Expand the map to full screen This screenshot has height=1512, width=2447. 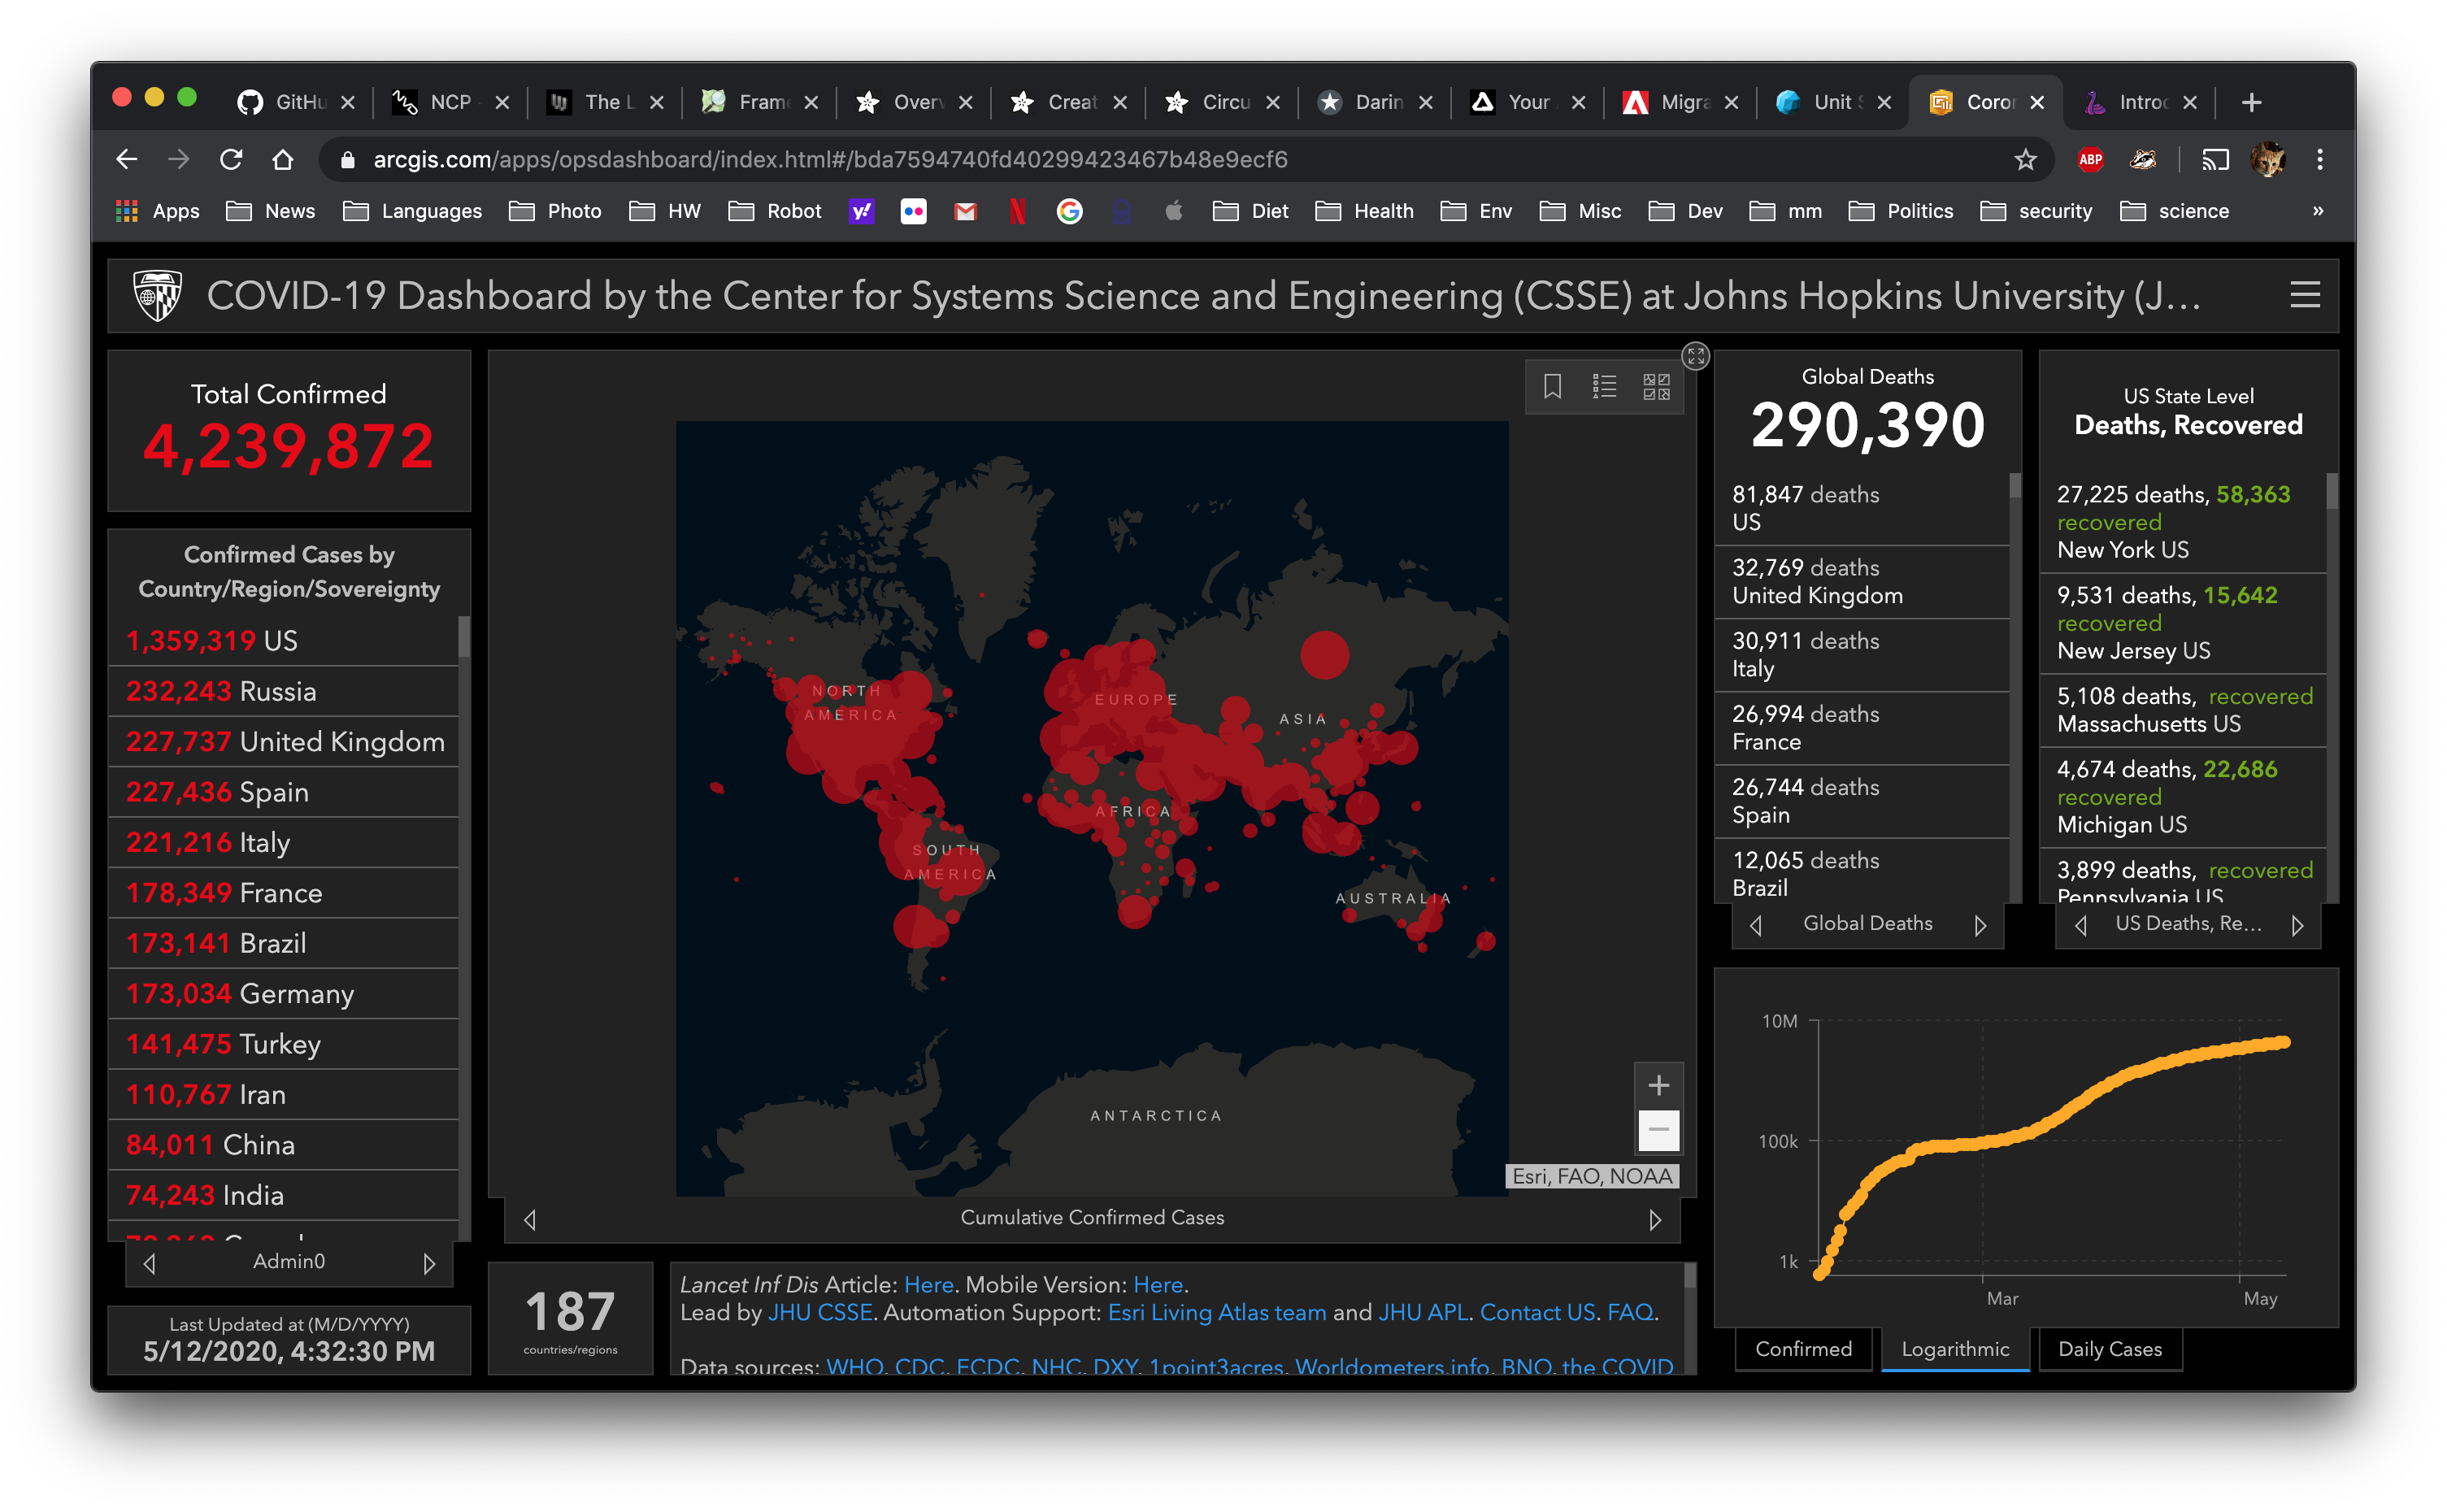pyautogui.click(x=1695, y=355)
